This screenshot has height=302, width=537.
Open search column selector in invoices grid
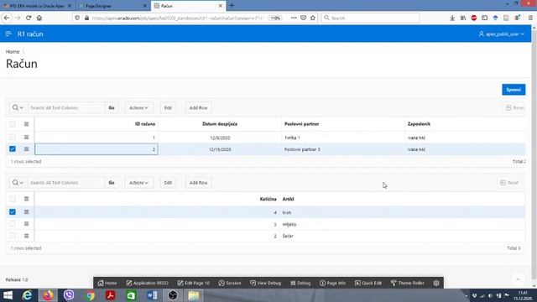(18, 107)
